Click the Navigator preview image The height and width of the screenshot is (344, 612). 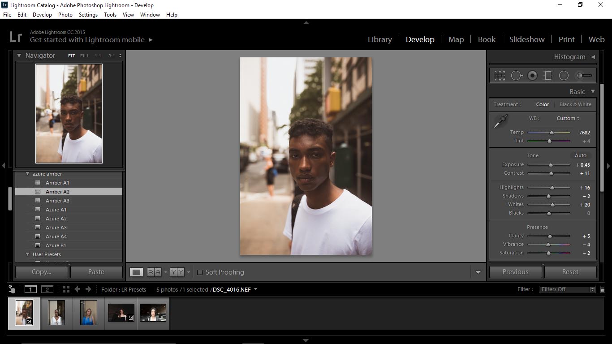coord(69,113)
